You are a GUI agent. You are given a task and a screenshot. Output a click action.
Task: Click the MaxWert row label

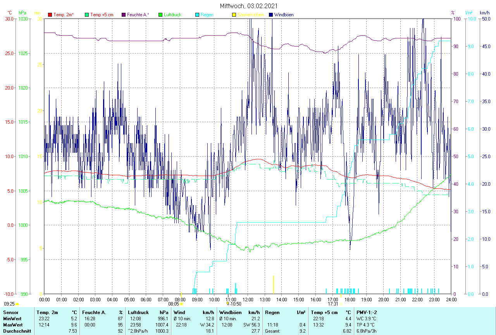[x=12, y=325]
